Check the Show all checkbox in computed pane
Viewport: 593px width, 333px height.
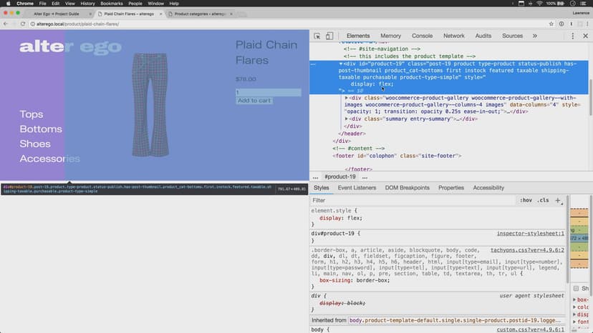[x=576, y=288]
